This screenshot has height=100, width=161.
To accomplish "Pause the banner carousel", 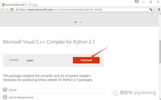I will [81, 22].
